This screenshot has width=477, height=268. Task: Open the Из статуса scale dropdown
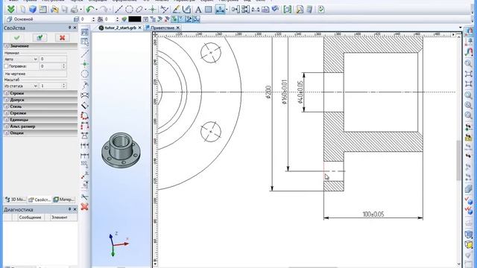tap(21, 86)
